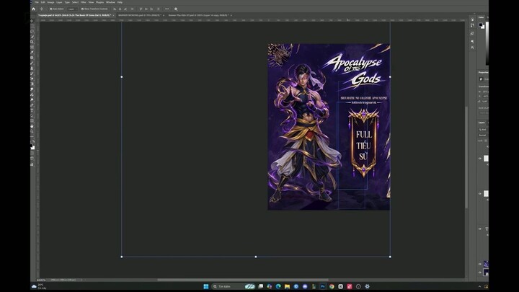Click the Align Bottom Edges icon
This screenshot has height=292, width=519.
(x=151, y=9)
